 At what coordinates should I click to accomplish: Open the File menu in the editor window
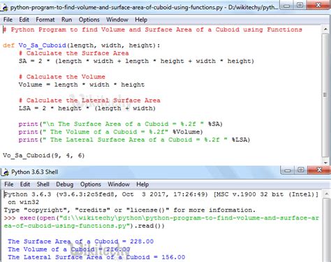[x=8, y=20]
